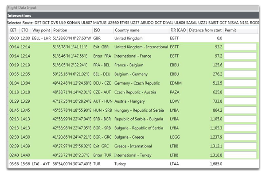The width and height of the screenshot is (266, 178).
Task: Click Permit field for Germany - Czech Republic
Action: point(240,83)
